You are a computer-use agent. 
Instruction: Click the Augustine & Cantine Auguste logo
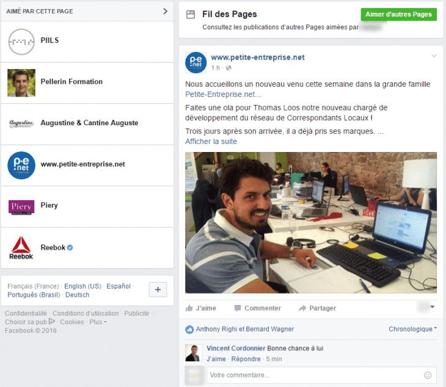(x=21, y=123)
